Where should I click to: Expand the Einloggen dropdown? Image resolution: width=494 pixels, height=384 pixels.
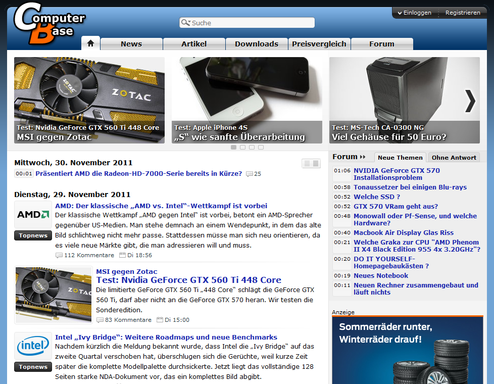pyautogui.click(x=414, y=13)
